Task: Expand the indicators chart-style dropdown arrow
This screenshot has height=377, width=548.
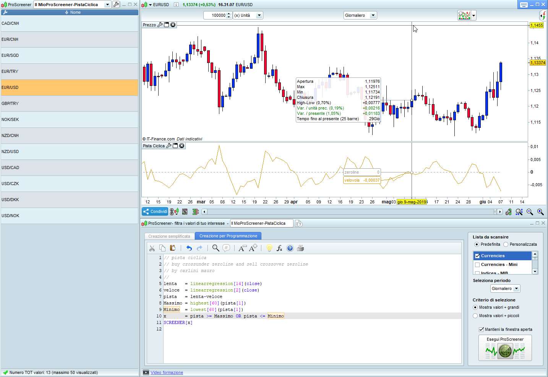Action: 474,16
